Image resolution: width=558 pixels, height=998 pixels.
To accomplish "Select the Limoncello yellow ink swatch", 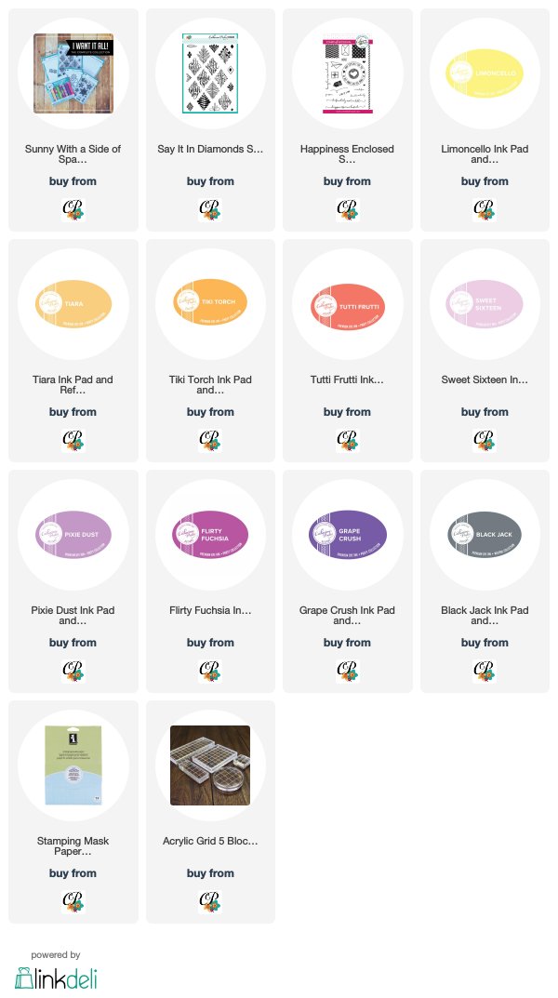I will [x=485, y=73].
